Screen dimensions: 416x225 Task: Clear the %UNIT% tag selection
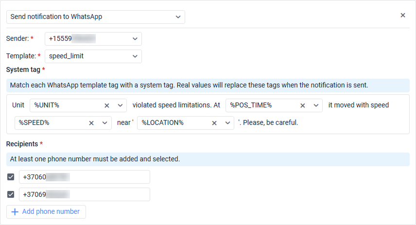107,105
